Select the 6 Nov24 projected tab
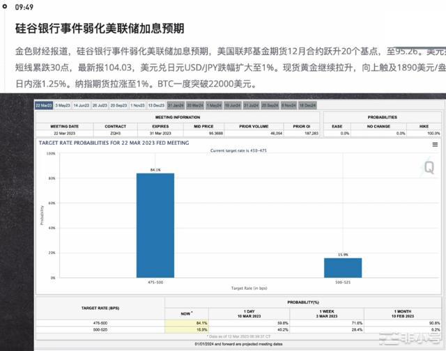This screenshot has width=446, height=351. click(x=289, y=105)
